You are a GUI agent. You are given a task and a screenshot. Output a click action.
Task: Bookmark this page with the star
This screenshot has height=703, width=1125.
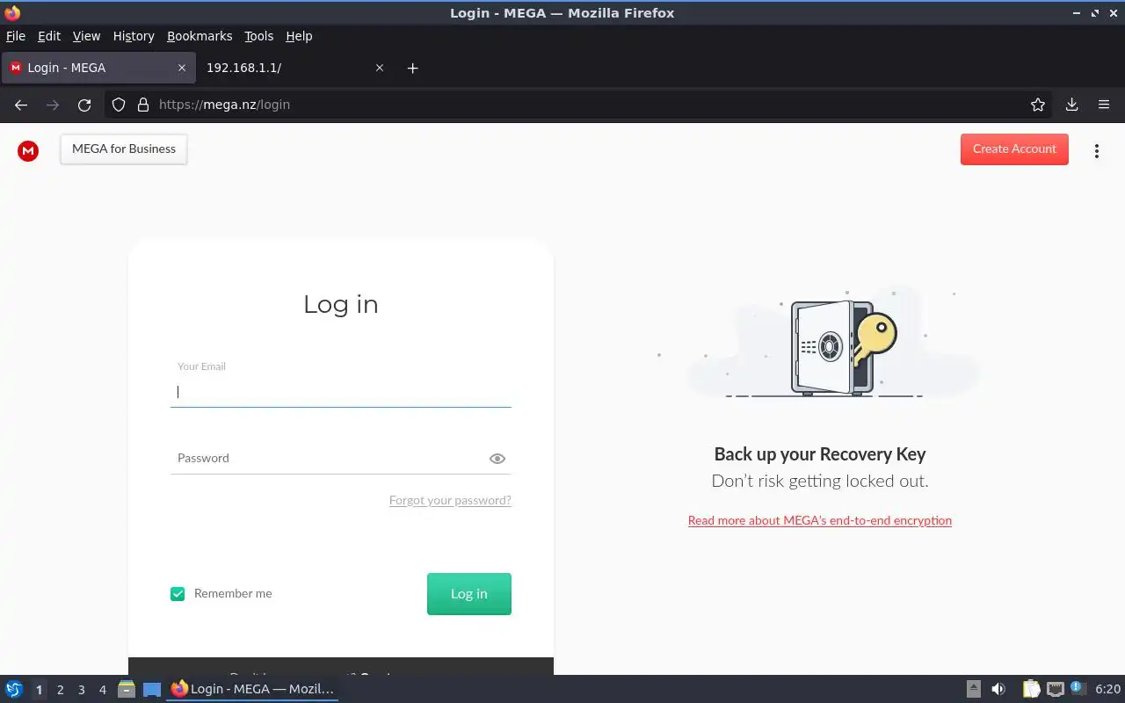pos(1038,105)
